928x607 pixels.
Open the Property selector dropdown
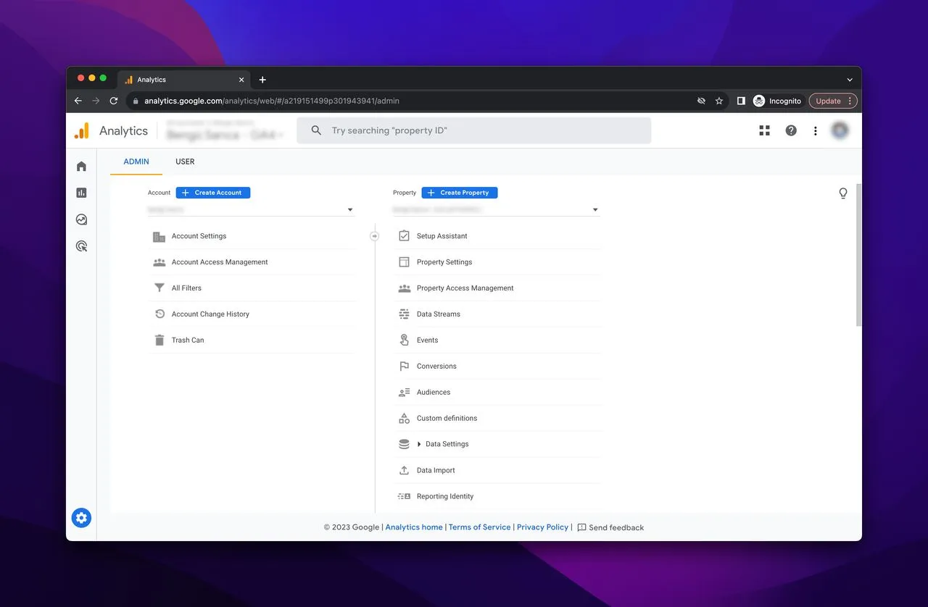pos(496,210)
